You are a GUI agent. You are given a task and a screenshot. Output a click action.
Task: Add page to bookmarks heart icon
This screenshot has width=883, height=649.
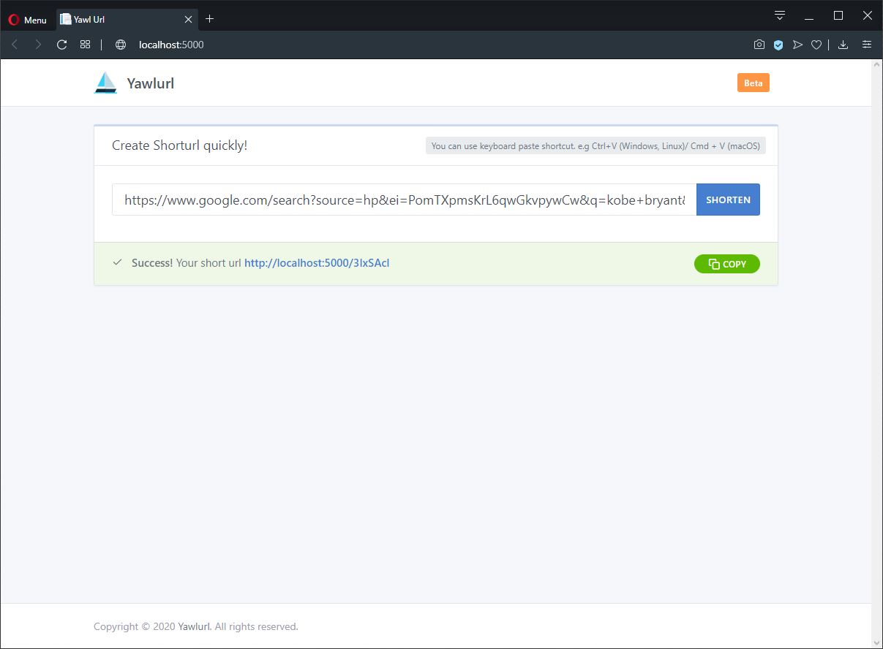point(816,45)
